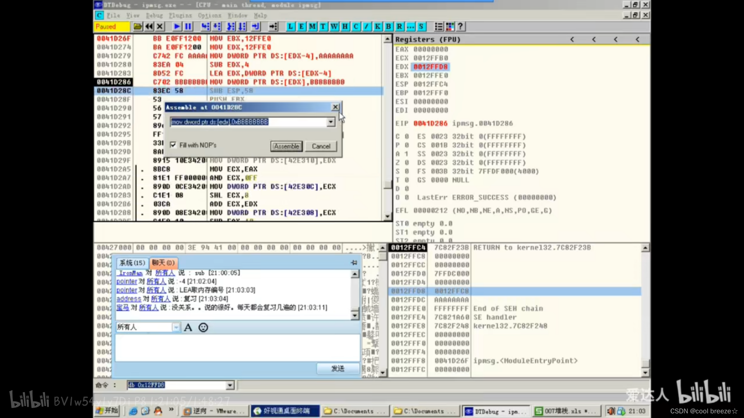
Task: Open the 开始 Start button
Action: 107,411
